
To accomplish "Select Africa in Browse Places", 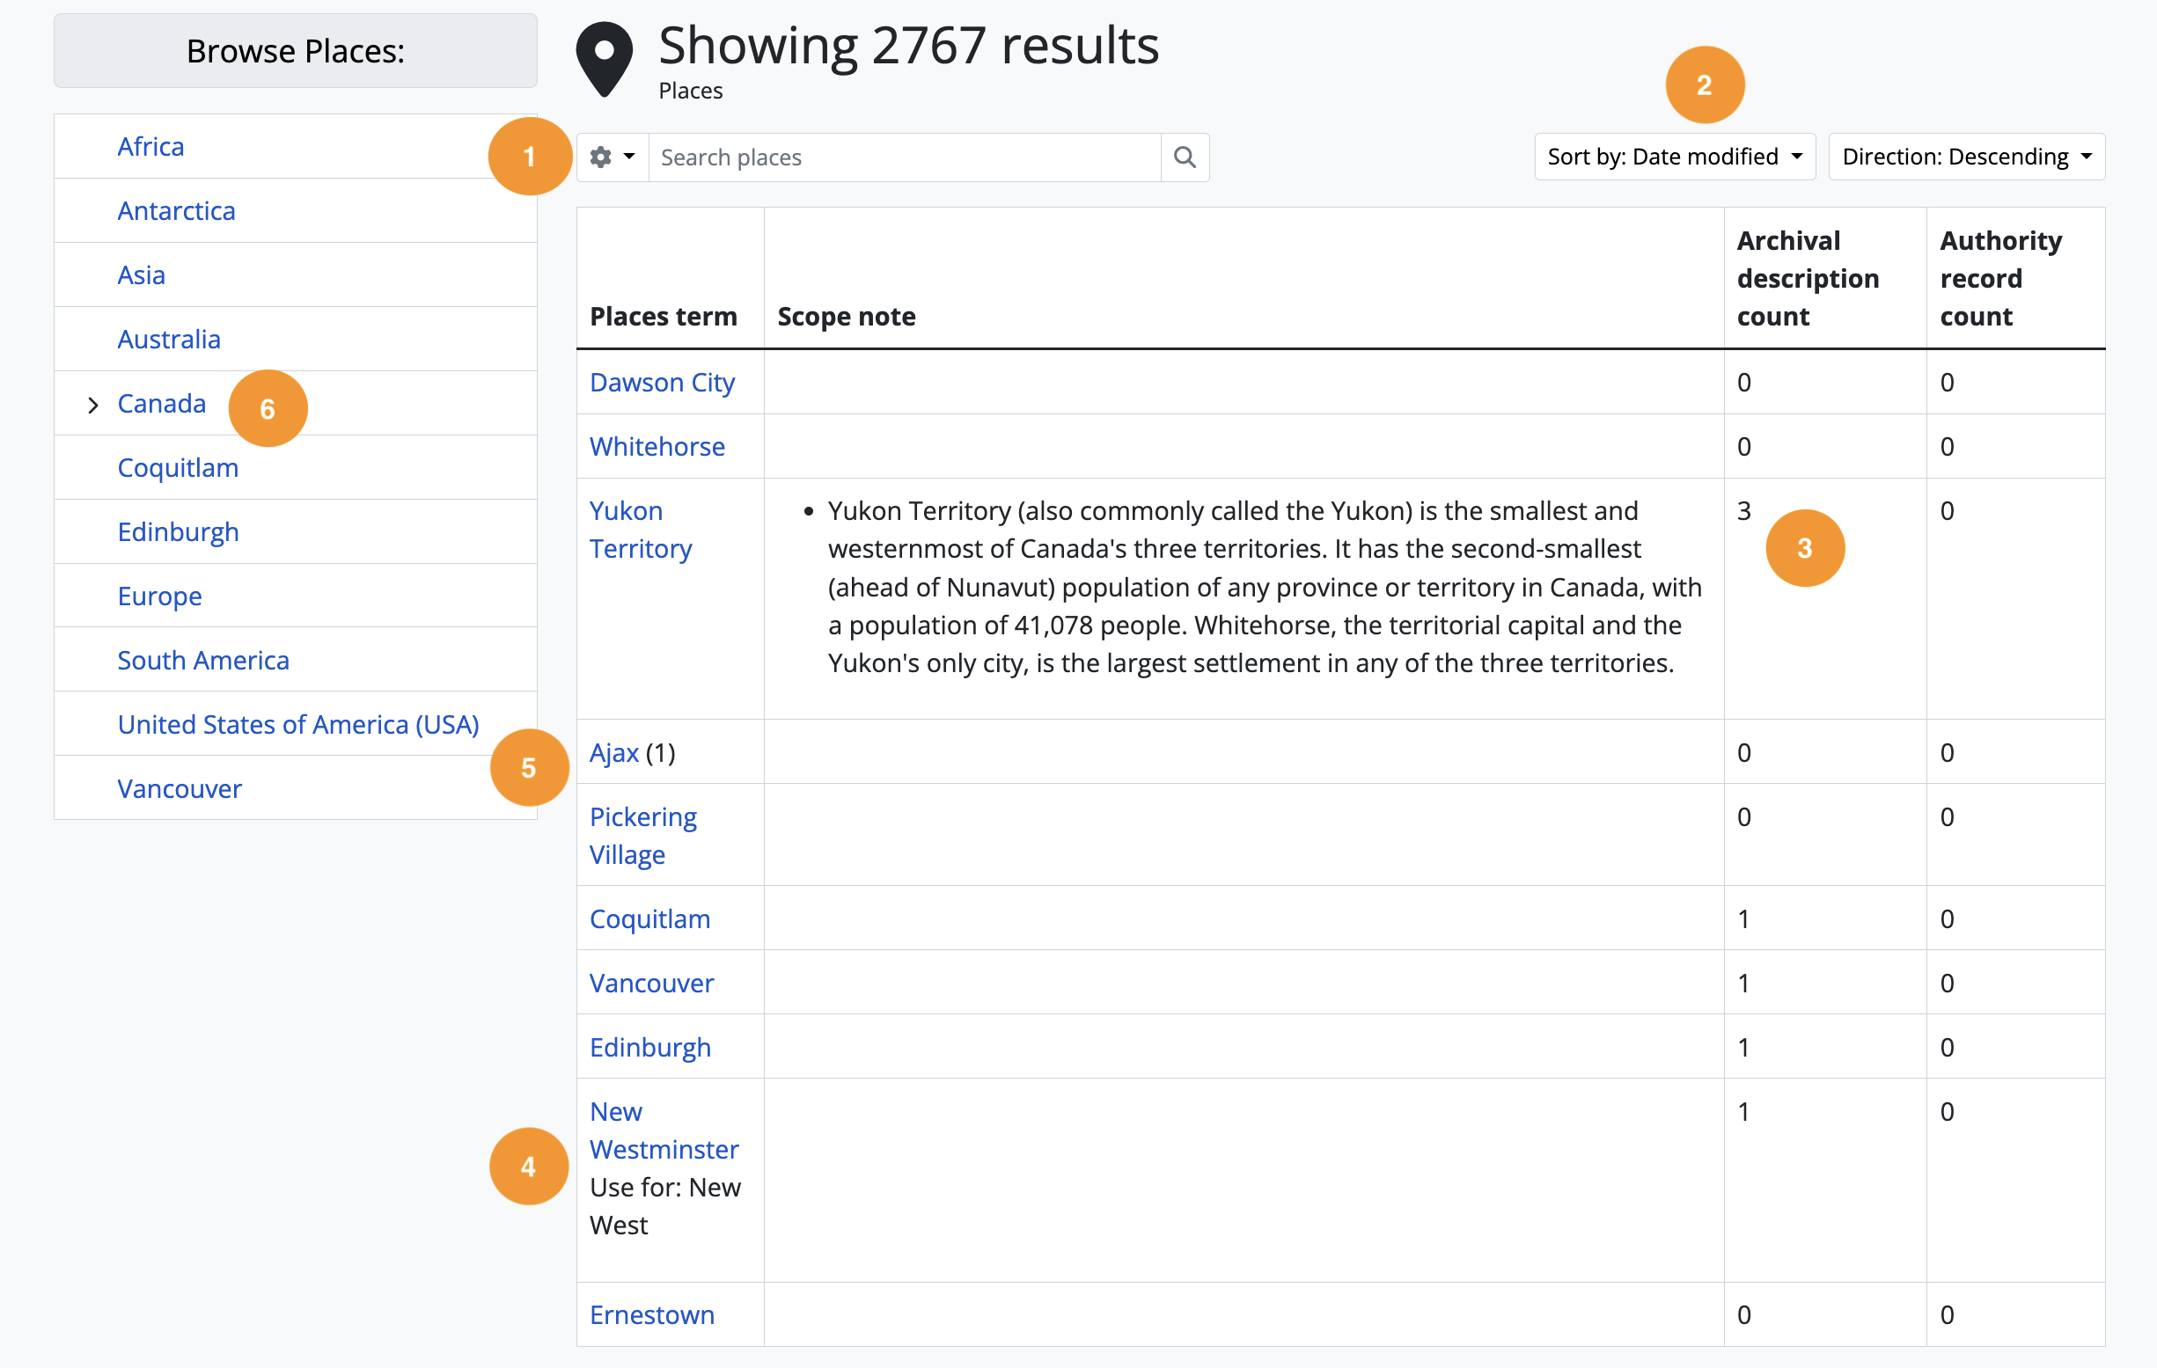I will [x=150, y=146].
